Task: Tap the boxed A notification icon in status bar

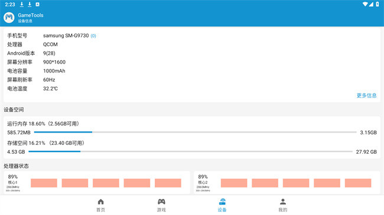Action: (37, 4)
